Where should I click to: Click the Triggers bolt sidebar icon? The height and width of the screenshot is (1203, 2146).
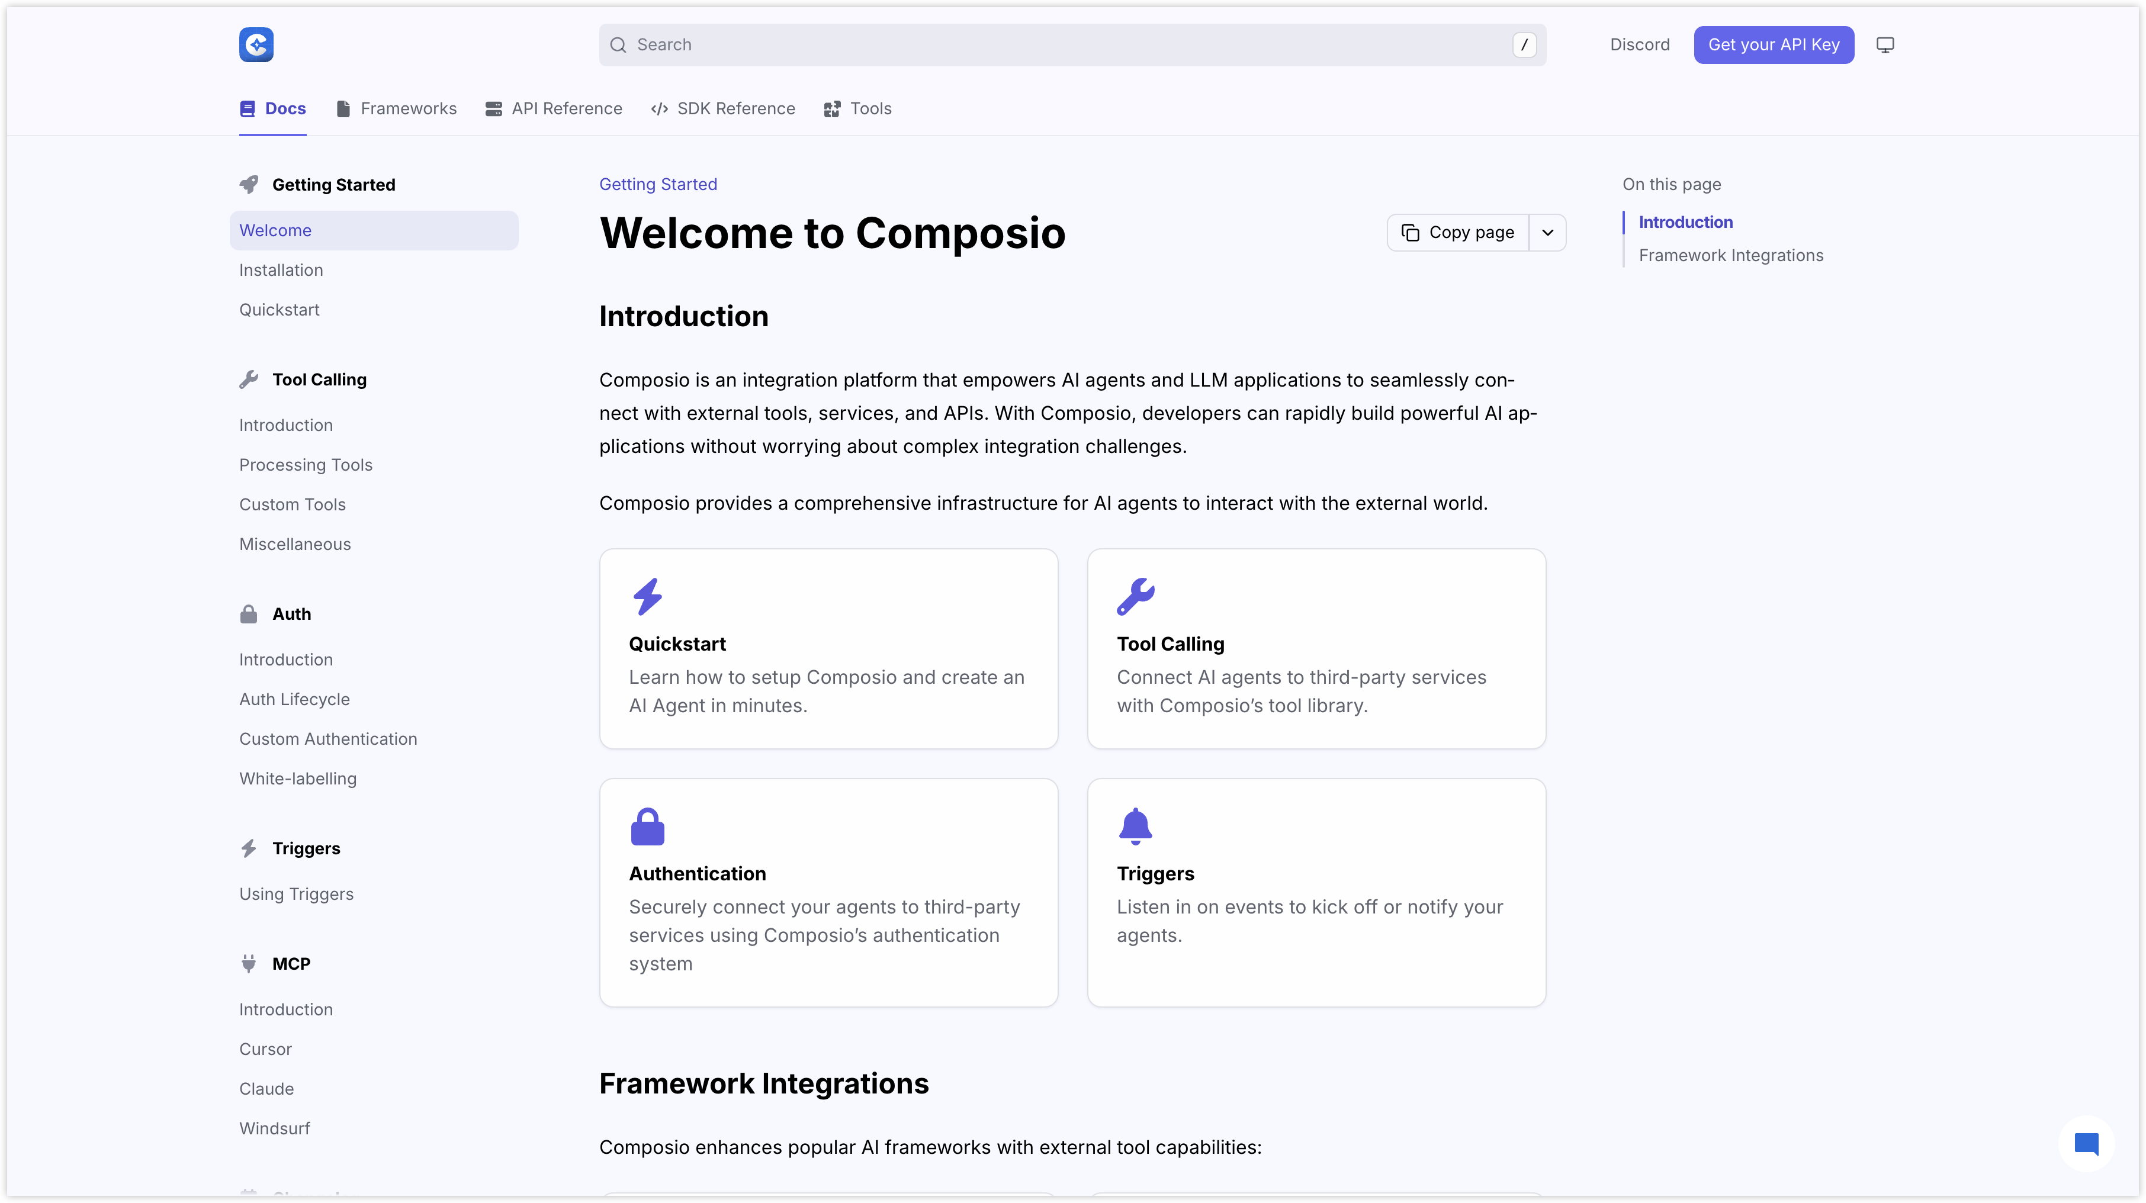(x=249, y=849)
